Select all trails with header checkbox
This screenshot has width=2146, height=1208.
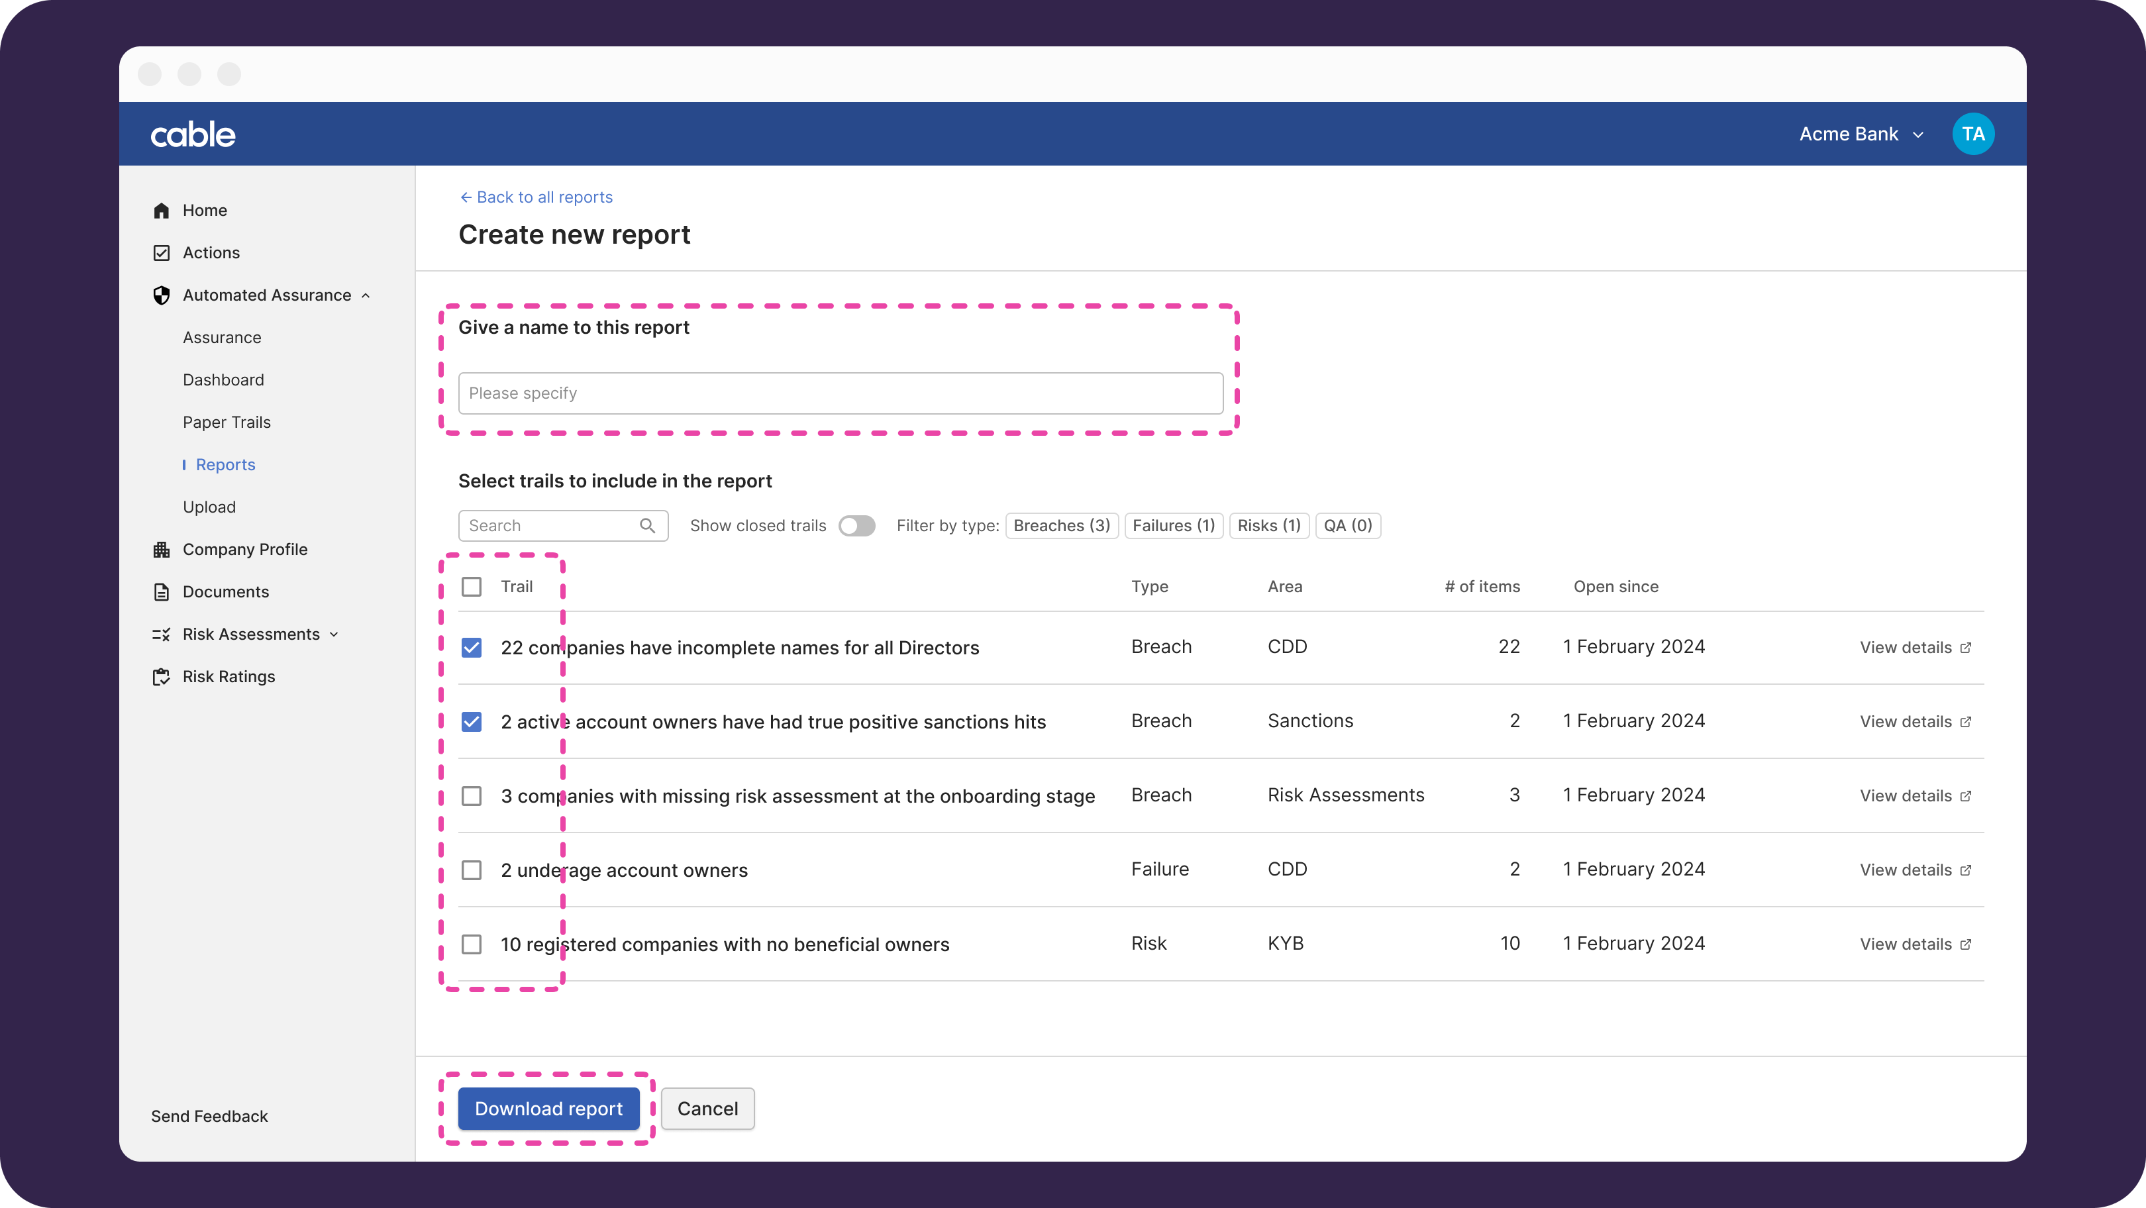point(472,587)
